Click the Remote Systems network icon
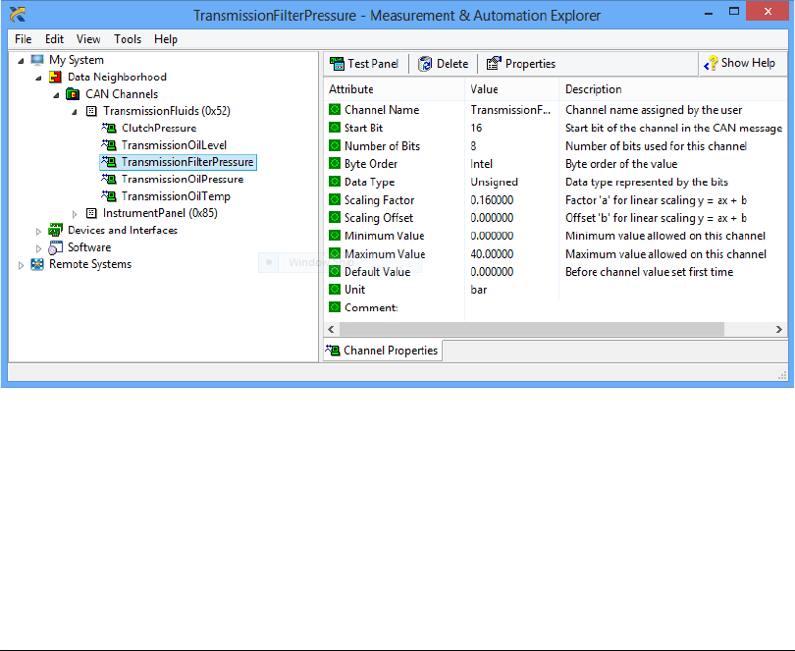Image resolution: width=795 pixels, height=651 pixels. tap(37, 264)
